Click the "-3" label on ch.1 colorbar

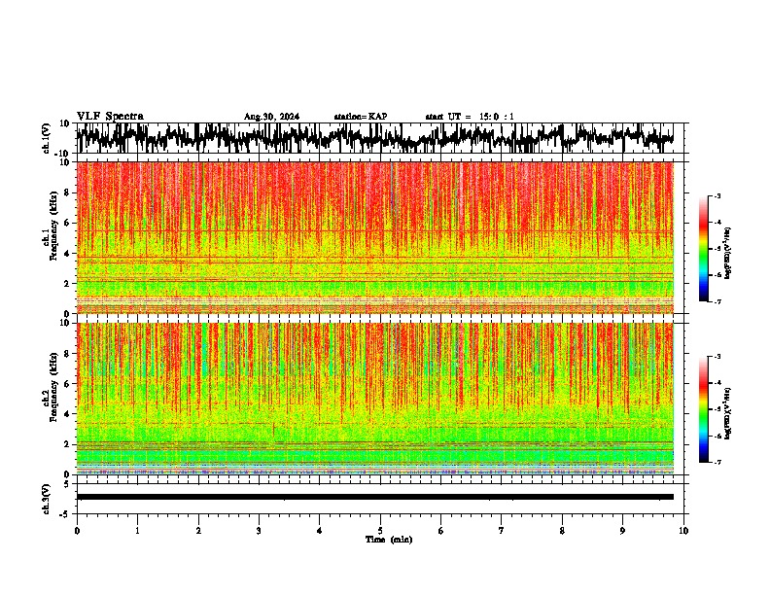coord(717,196)
